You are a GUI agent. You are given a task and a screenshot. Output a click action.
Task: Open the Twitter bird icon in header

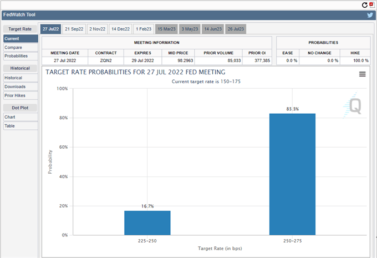coord(370,15)
